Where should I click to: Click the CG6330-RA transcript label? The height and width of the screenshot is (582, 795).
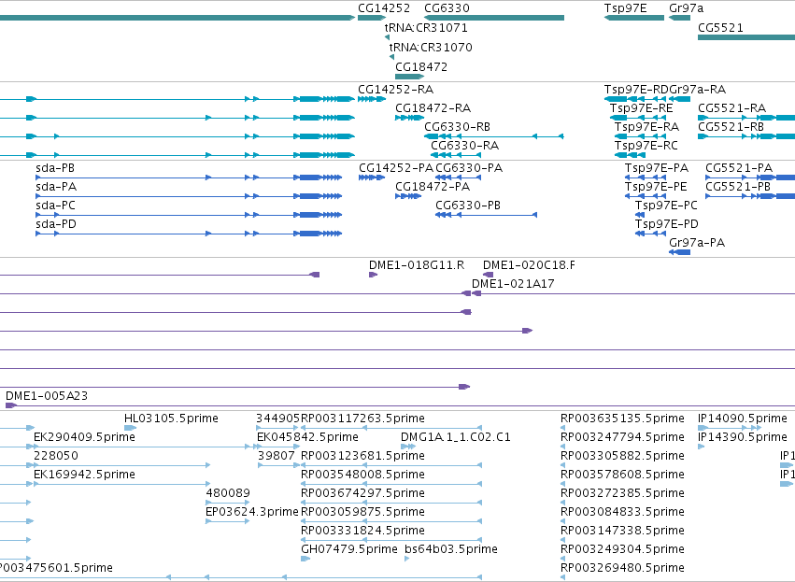click(x=465, y=146)
